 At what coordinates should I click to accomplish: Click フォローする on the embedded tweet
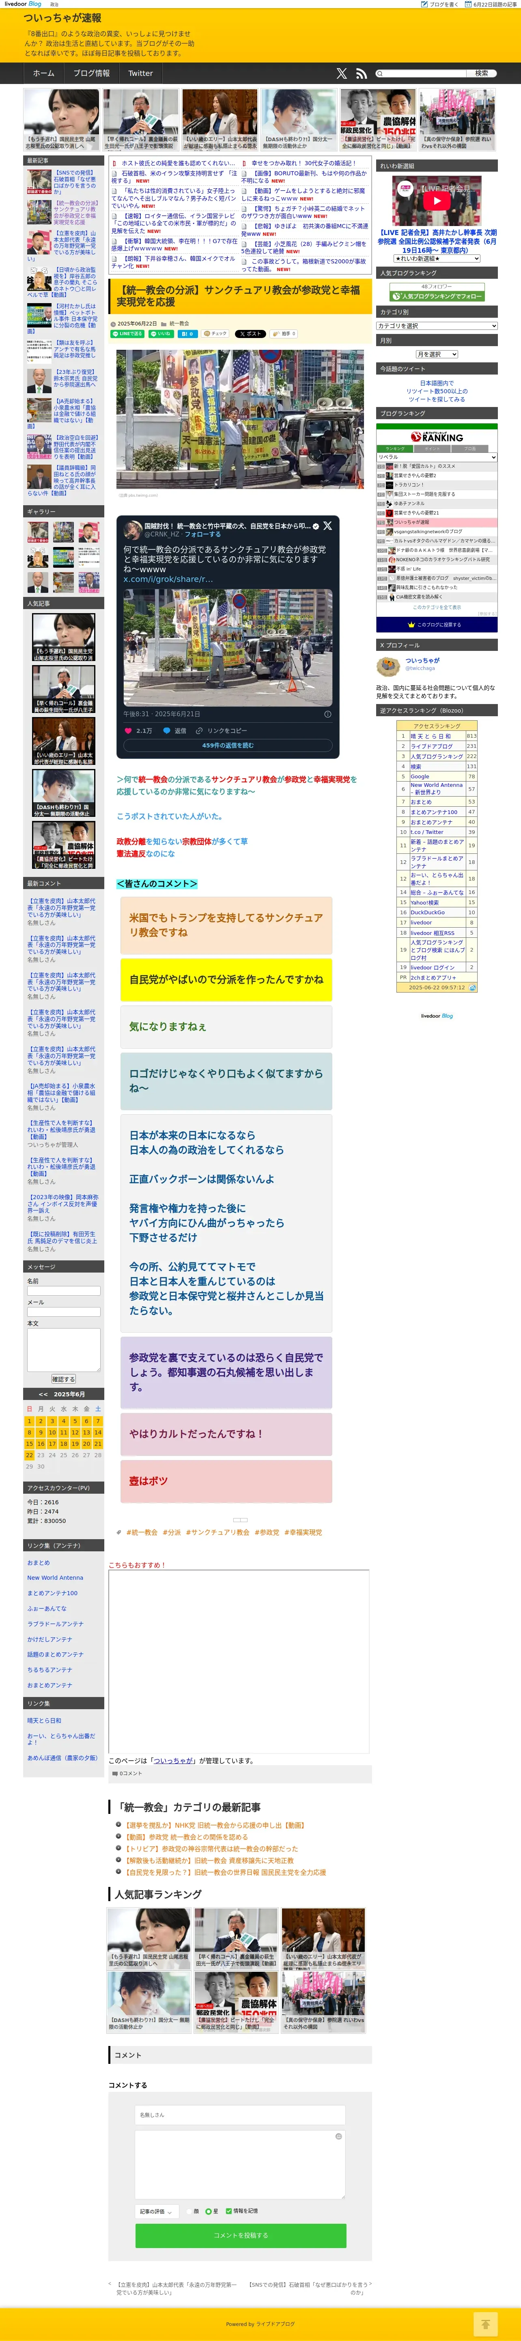click(203, 534)
